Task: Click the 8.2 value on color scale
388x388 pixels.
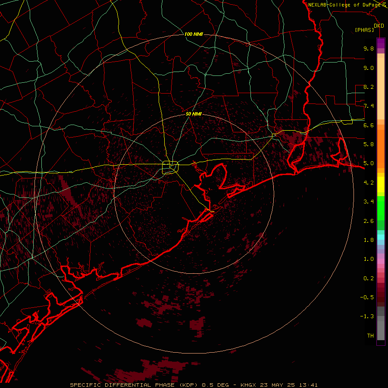Action: click(369, 87)
